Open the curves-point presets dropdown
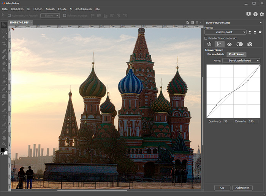 click(x=225, y=32)
